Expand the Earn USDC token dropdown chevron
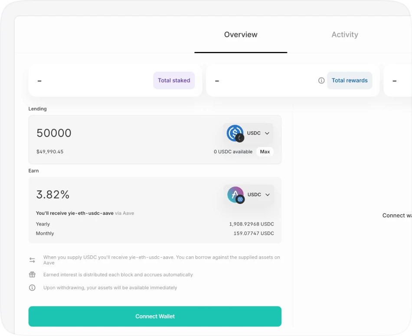Screen dimensions: 412x336 (x=268, y=195)
